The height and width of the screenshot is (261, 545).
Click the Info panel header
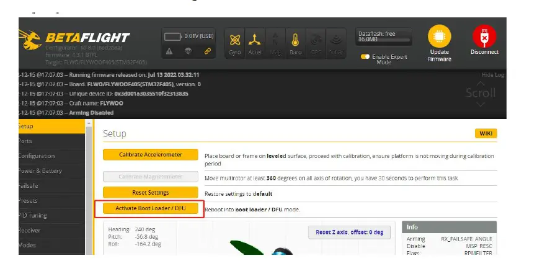pos(450,228)
